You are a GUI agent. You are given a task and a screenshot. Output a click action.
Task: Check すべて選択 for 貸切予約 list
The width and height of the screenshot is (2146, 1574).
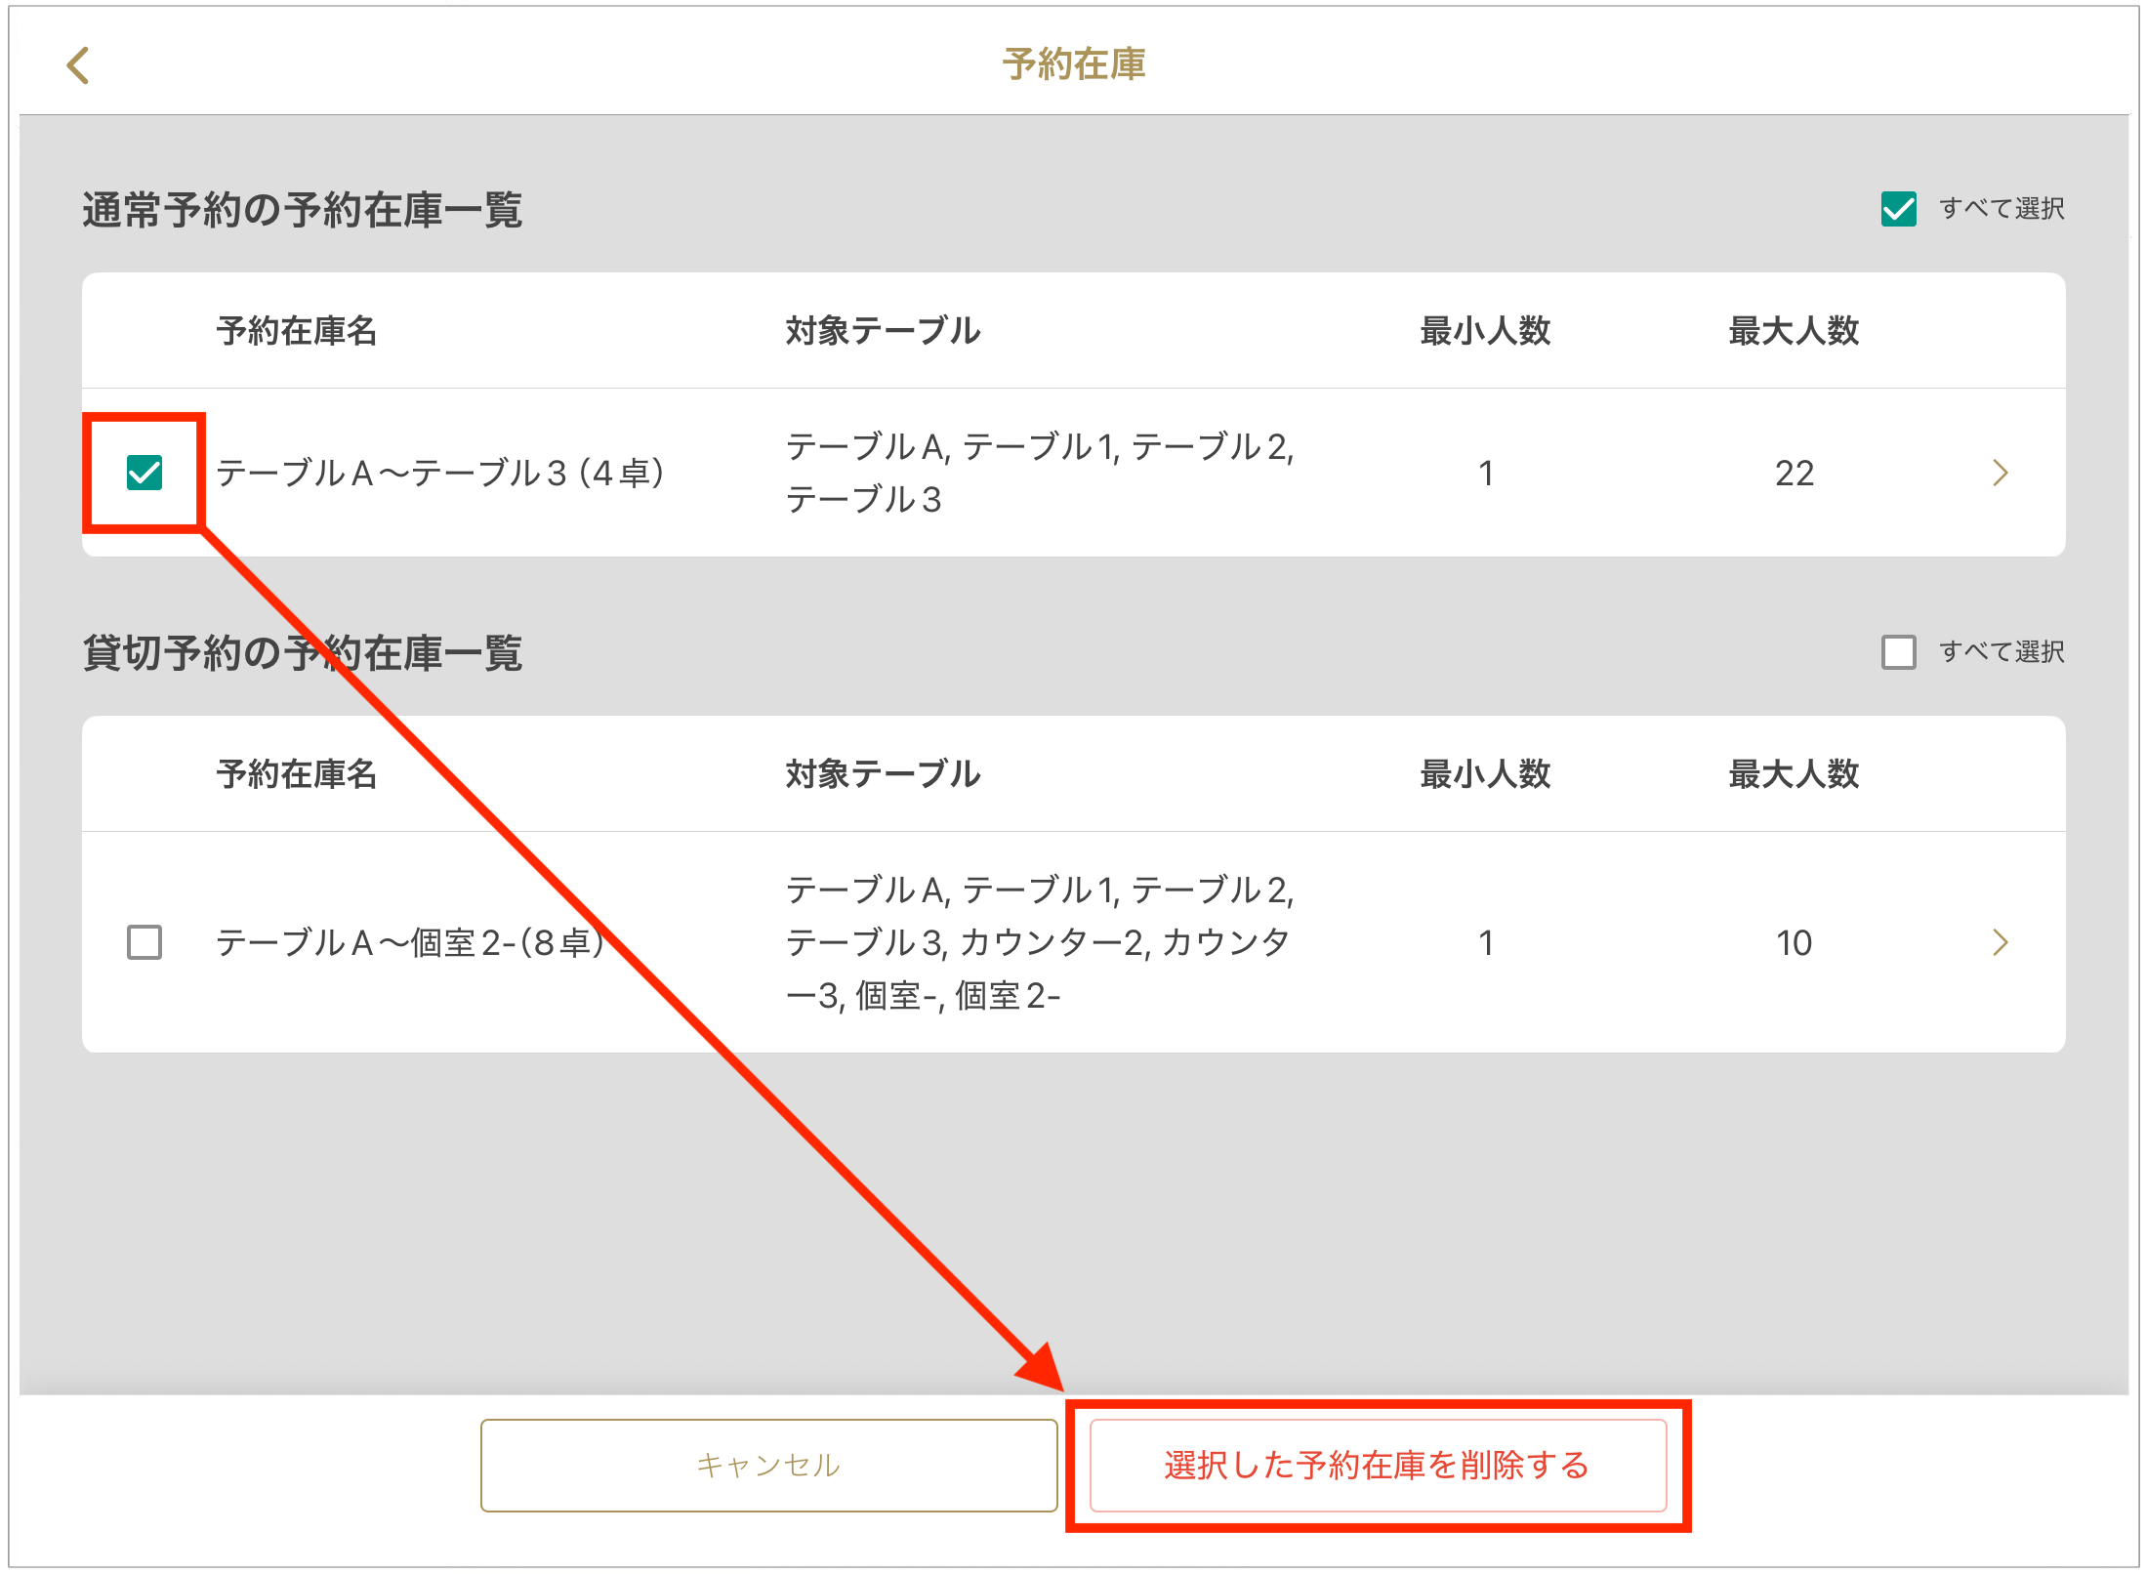point(1898,652)
